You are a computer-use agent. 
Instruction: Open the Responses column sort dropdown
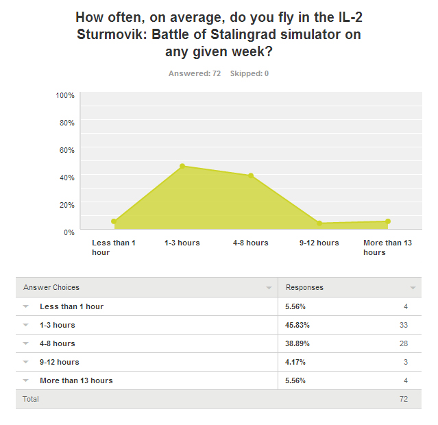(x=413, y=288)
